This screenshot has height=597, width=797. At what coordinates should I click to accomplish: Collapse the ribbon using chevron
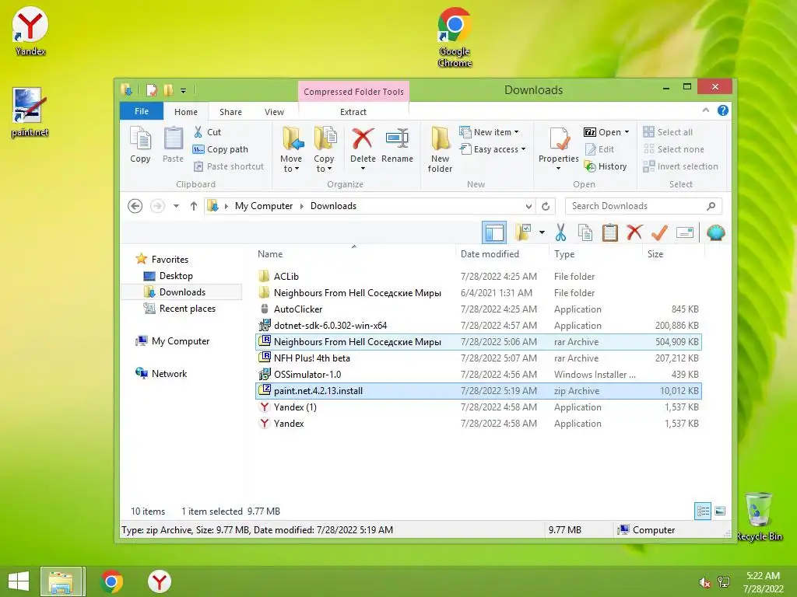point(705,110)
